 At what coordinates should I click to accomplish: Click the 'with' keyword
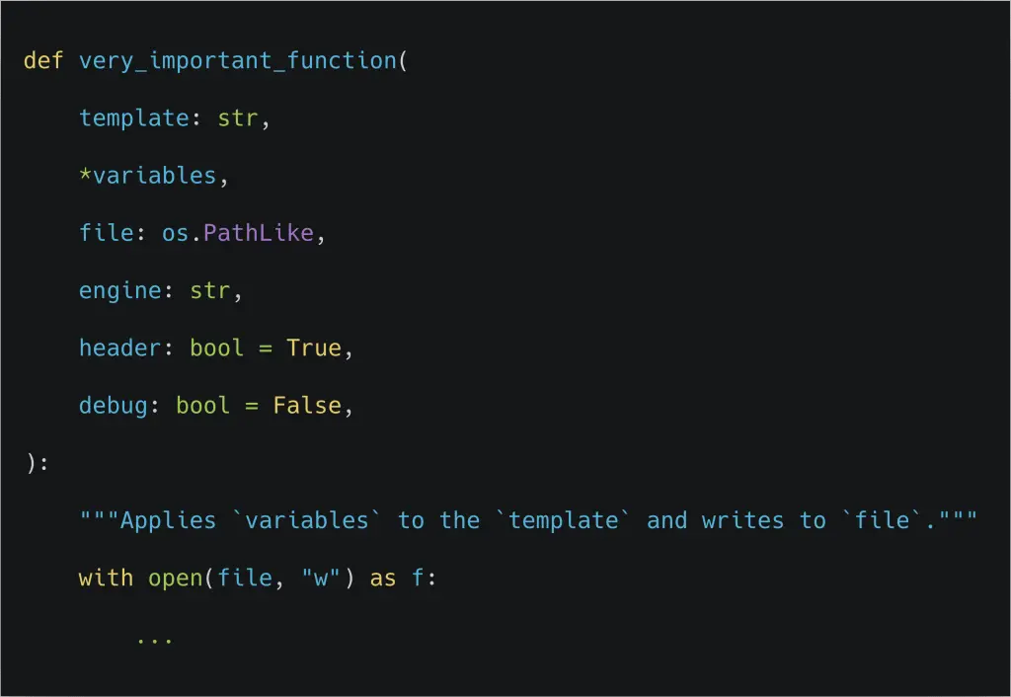(x=106, y=578)
